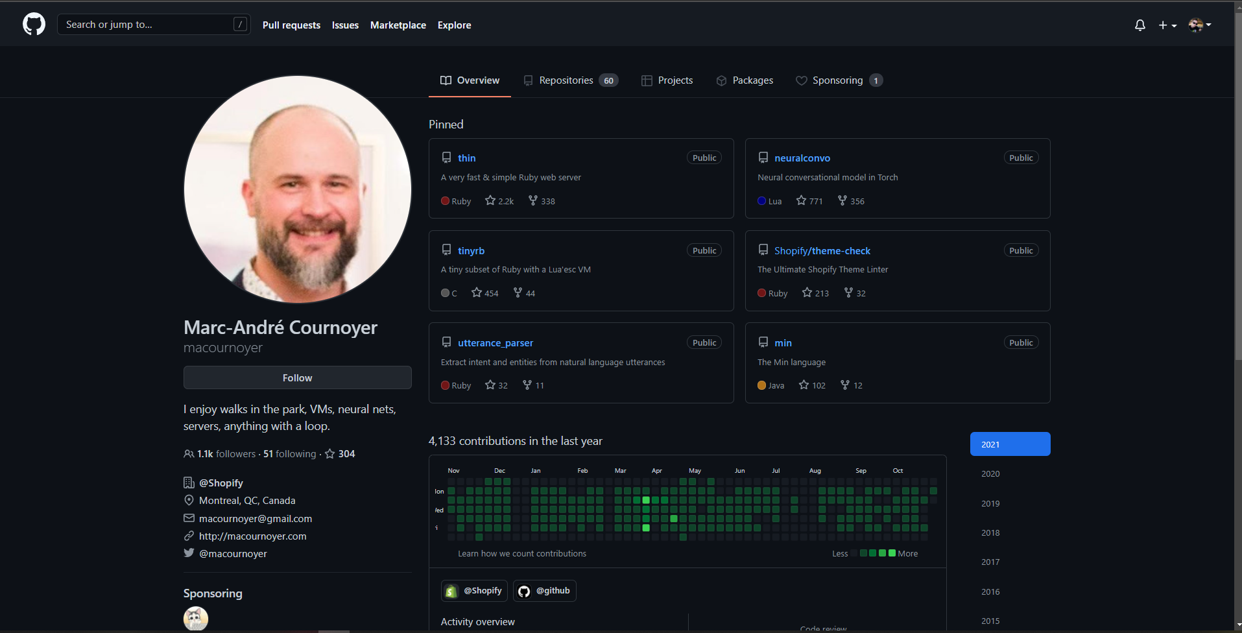Image resolution: width=1242 pixels, height=633 pixels.
Task: Filter activity by @github organization button
Action: pos(545,591)
